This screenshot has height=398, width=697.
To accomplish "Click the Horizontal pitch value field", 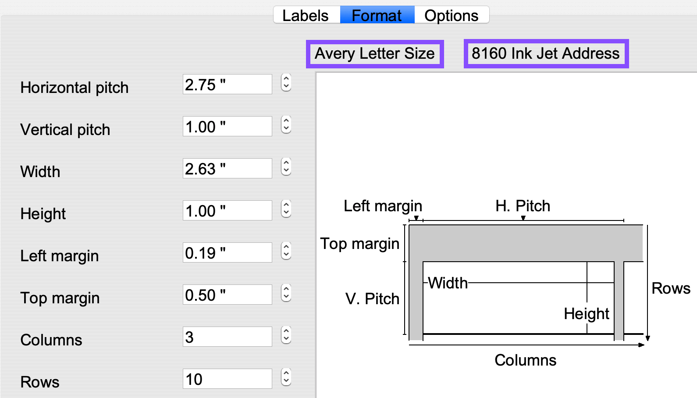I will (227, 84).
